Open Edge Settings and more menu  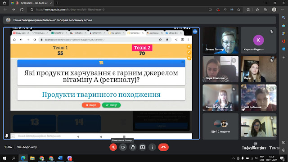pos(283,9)
